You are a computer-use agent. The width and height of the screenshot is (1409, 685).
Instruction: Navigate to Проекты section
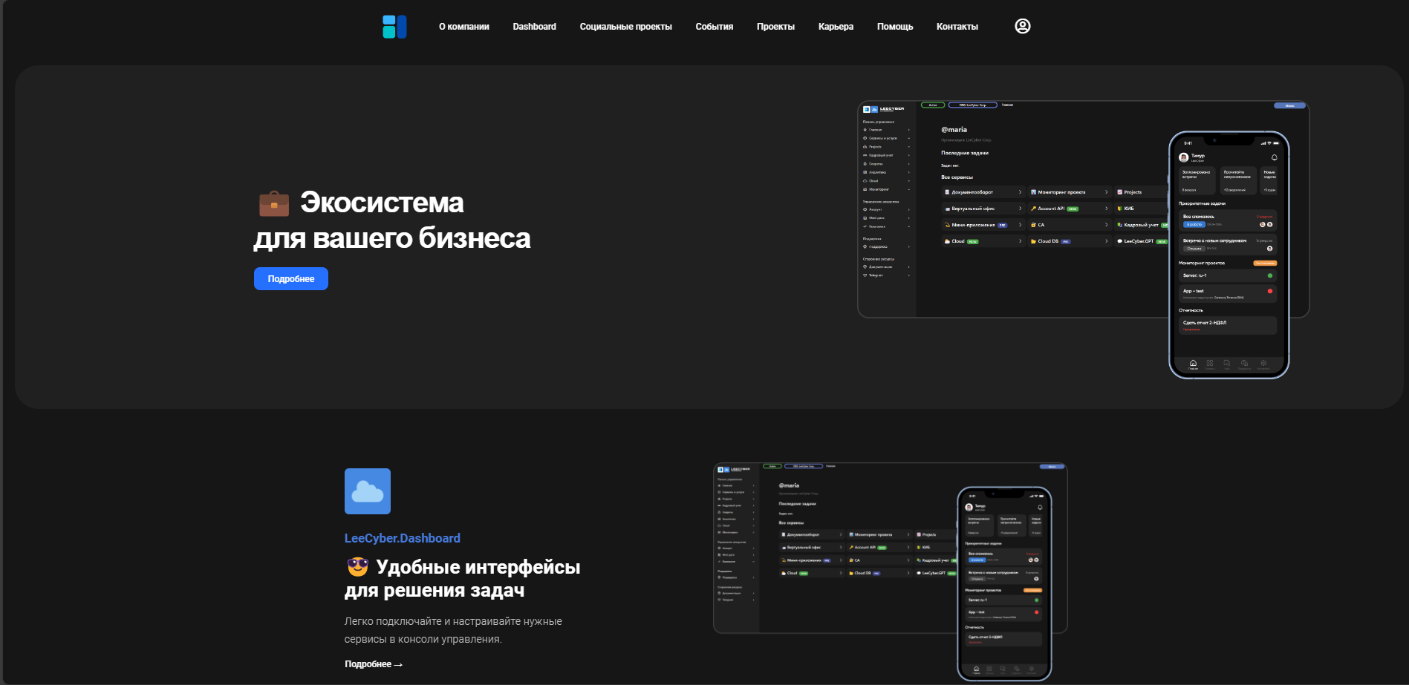(x=775, y=27)
